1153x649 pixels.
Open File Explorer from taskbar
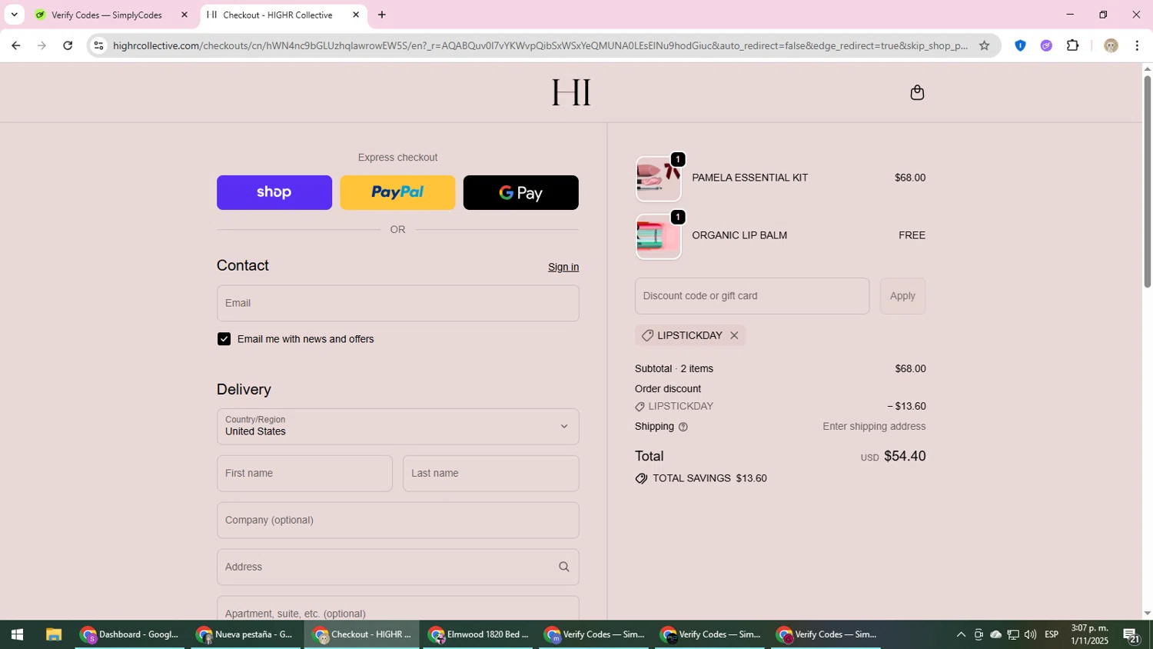coord(53,634)
